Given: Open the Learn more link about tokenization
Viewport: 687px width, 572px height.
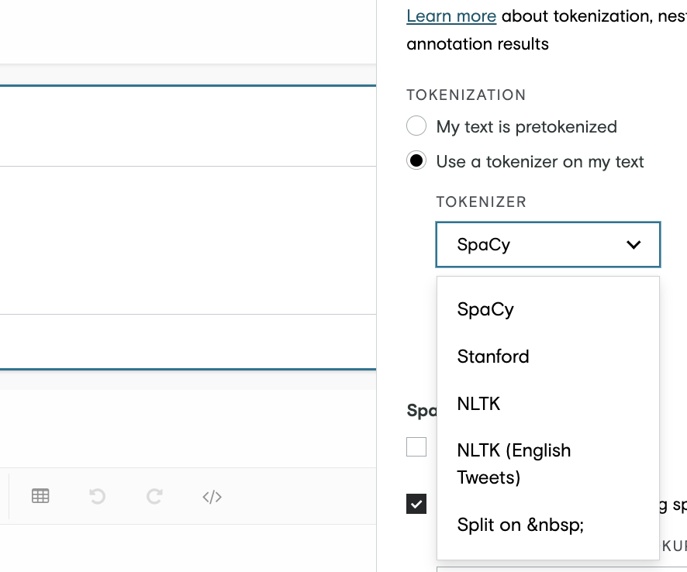Looking at the screenshot, I should [x=451, y=16].
